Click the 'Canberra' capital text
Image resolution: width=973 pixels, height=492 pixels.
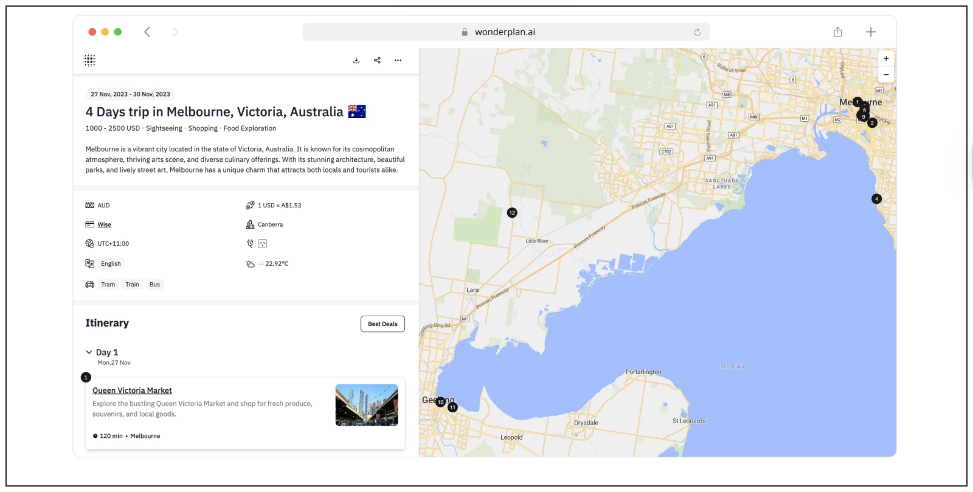(x=270, y=225)
